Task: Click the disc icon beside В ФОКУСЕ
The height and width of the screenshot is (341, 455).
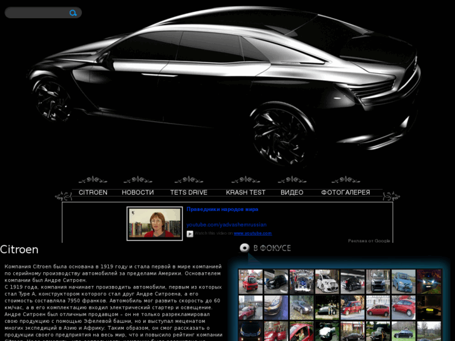Action: (245, 248)
